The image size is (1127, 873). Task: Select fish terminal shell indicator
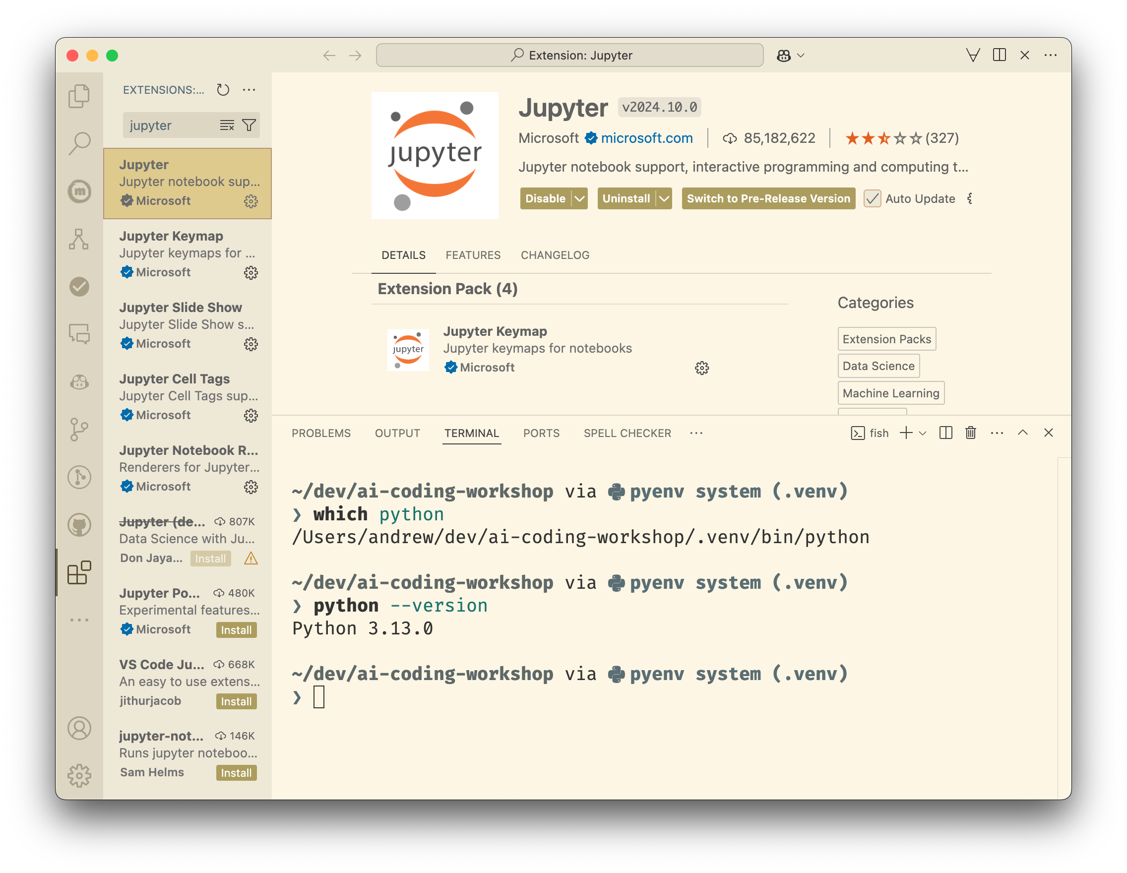(870, 433)
